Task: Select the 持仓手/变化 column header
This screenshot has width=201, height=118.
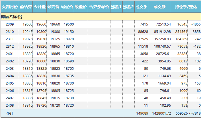Action: click(186, 7)
